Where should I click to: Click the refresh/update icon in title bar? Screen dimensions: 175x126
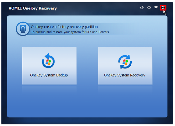tap(141, 8)
